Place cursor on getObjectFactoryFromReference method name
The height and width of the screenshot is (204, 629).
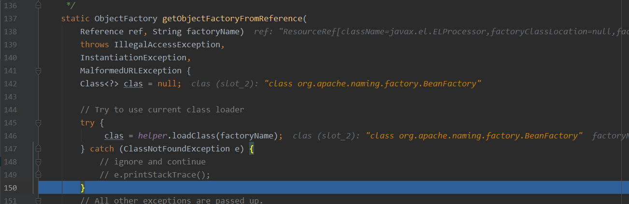(232, 19)
